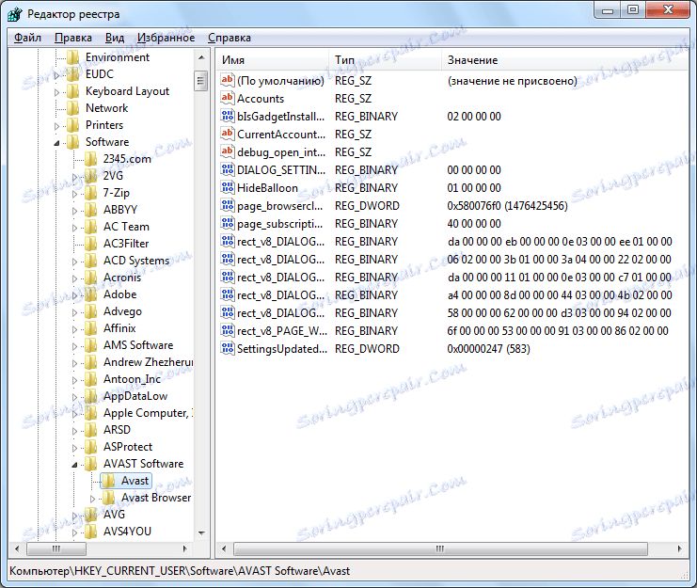697x588 pixels.
Task: Click the binary icon of DIALOG_SETTIN value
Action: 227,169
